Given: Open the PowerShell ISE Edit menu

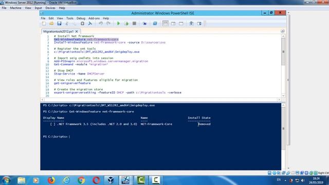Looking at the screenshot, I should 51,18.
